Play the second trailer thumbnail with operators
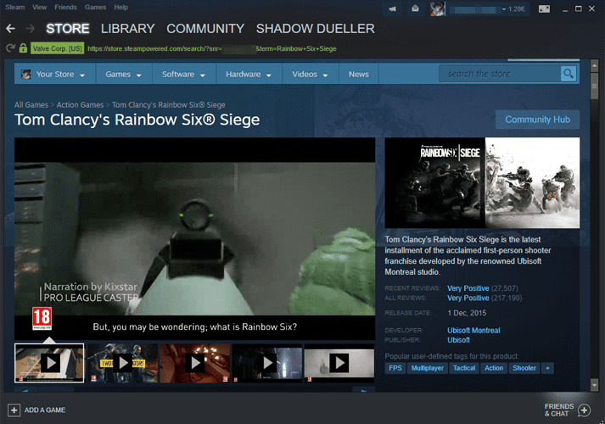This screenshot has width=605, height=424. click(x=123, y=363)
